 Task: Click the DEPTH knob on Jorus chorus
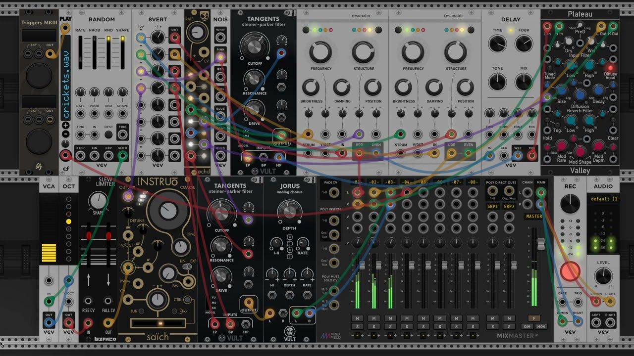(x=290, y=211)
